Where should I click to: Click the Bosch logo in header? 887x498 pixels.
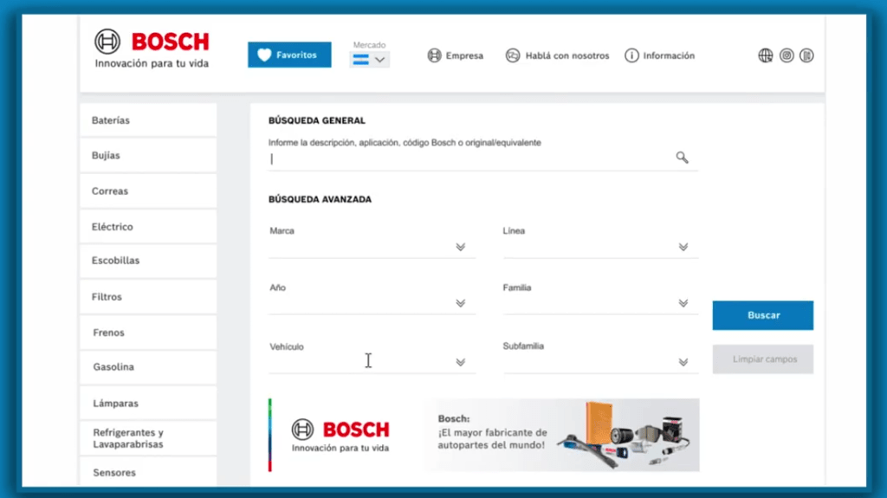[x=152, y=49]
